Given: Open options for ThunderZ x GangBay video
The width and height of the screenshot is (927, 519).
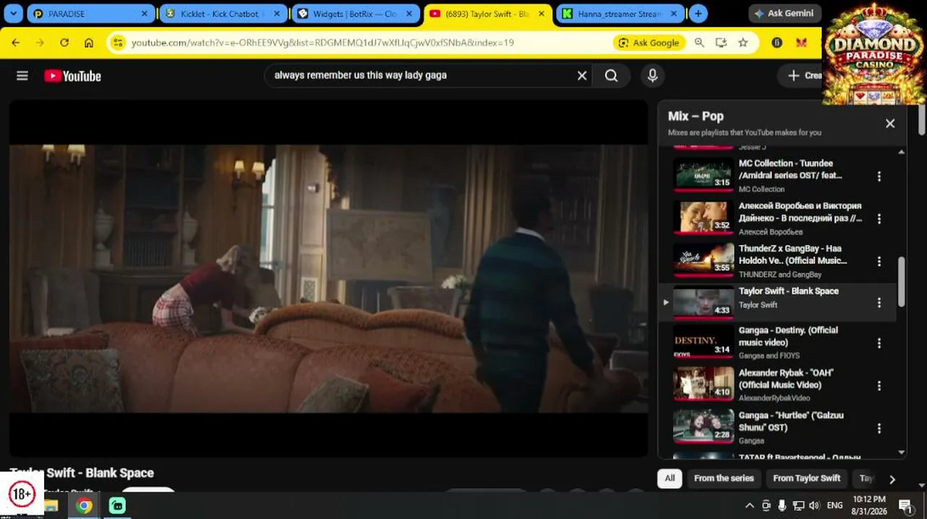Looking at the screenshot, I should tap(879, 261).
